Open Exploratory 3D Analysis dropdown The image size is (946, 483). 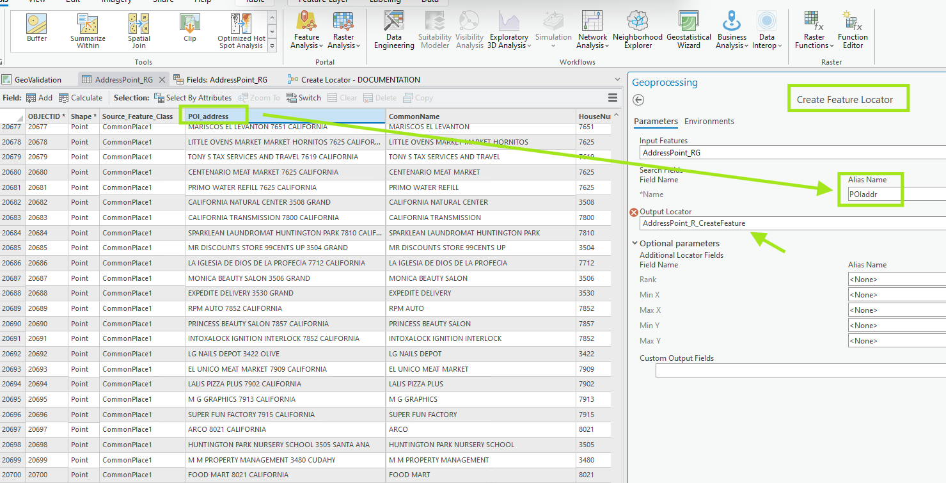508,30
